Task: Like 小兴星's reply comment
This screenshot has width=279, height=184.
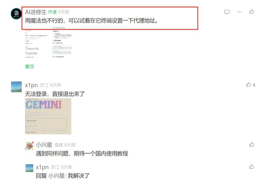Action: coord(252,144)
